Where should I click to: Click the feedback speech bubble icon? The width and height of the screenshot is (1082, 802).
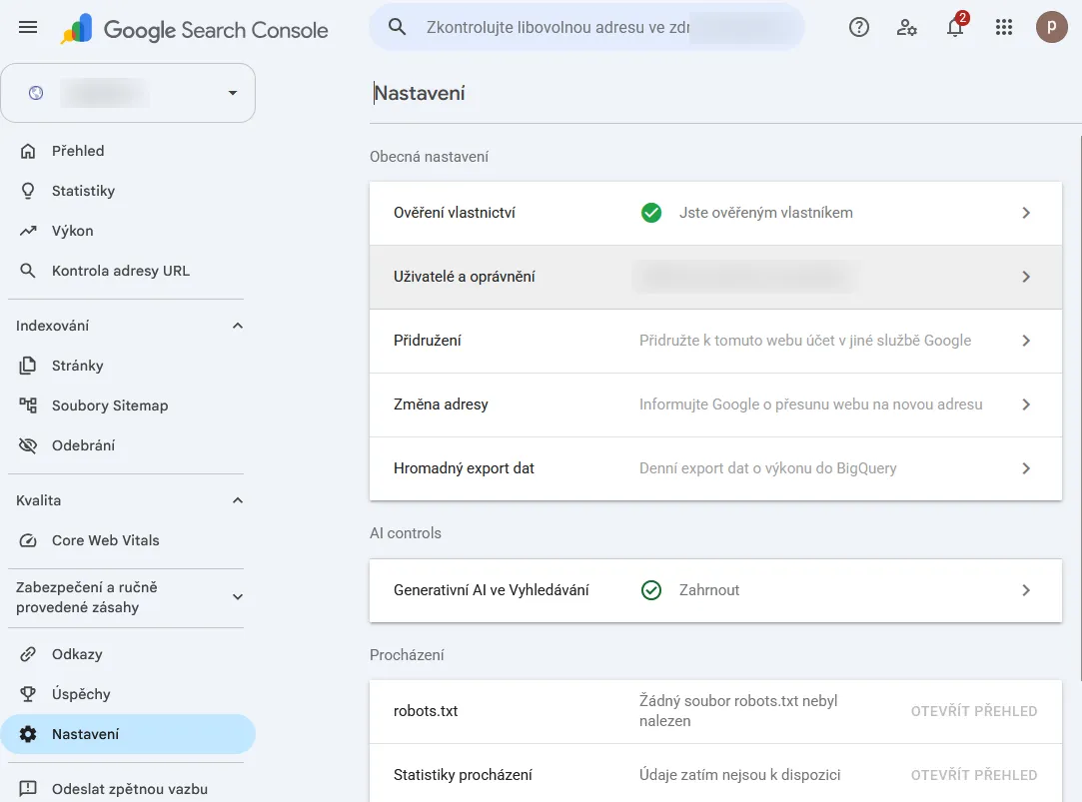pyautogui.click(x=28, y=788)
